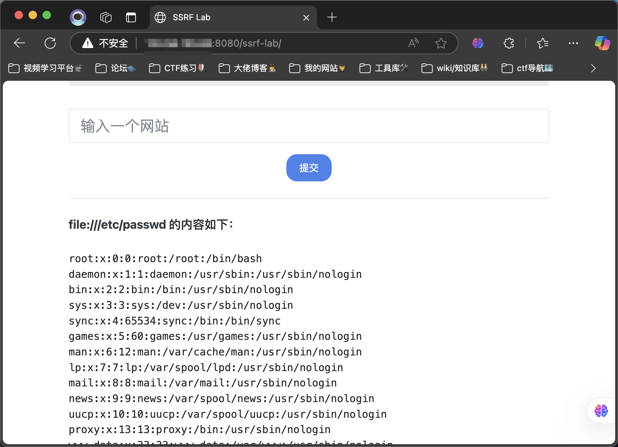Open the read aloud feature
The height and width of the screenshot is (447, 618).
point(413,43)
